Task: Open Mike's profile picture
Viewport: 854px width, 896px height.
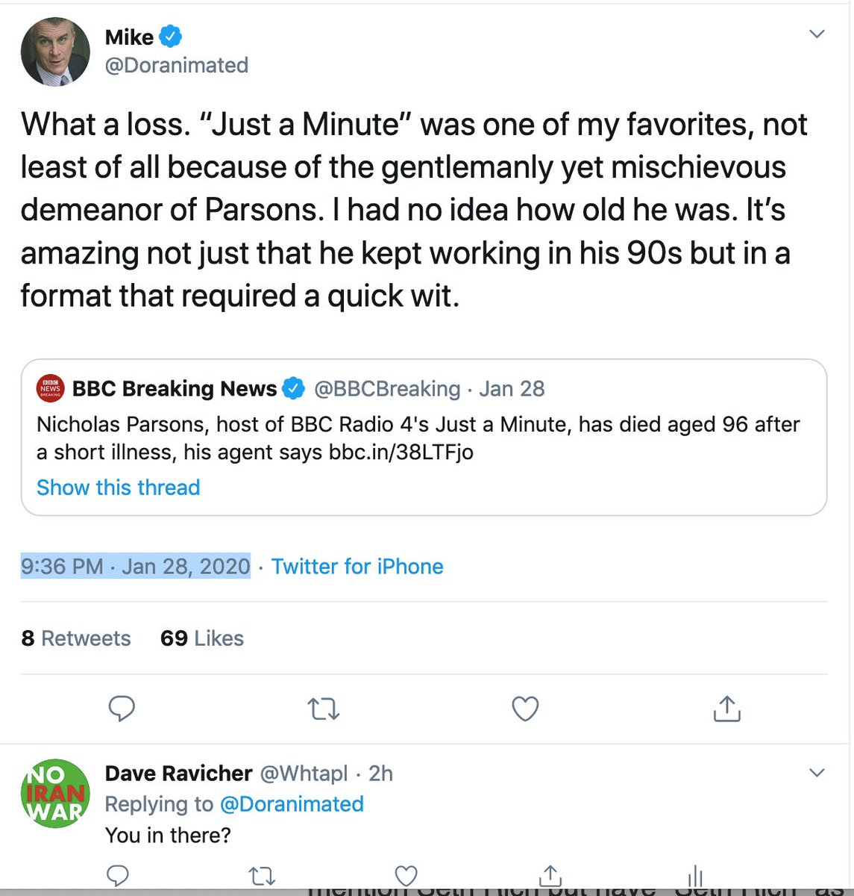Action: coord(55,52)
